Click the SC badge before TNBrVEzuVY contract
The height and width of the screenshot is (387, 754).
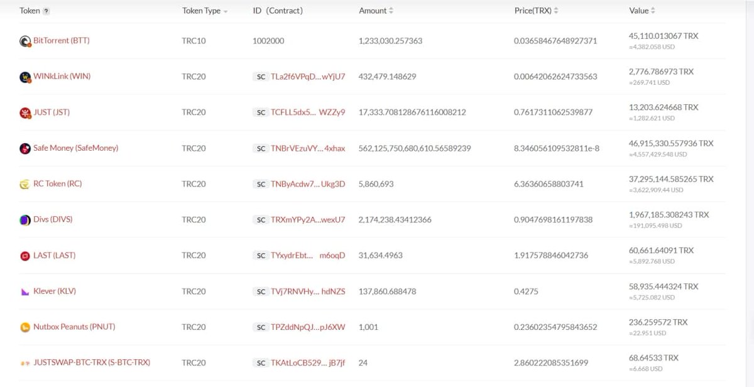[x=260, y=148]
